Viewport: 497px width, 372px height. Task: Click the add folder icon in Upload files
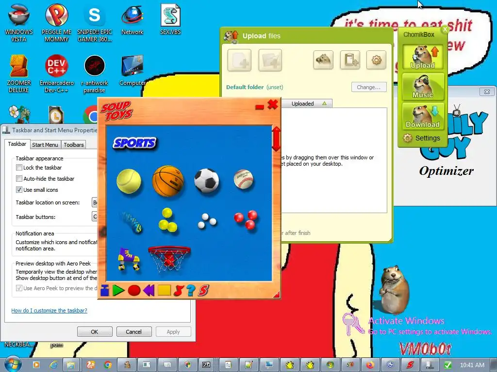pos(270,60)
